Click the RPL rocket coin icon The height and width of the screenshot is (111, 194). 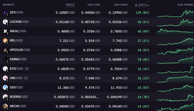pos(5,41)
